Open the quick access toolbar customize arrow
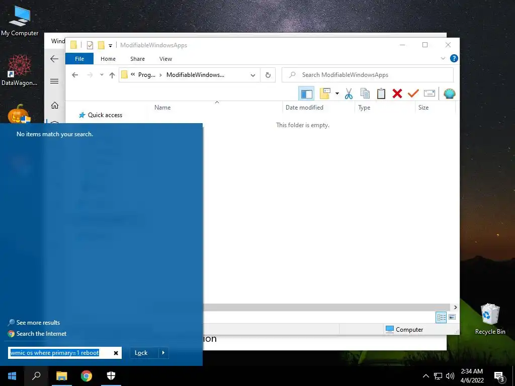Viewport: 515px width, 386px height. [x=110, y=46]
